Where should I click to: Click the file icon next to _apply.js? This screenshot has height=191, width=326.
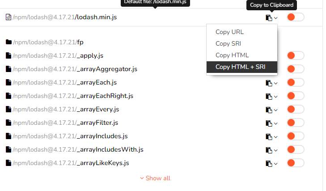[8, 55]
